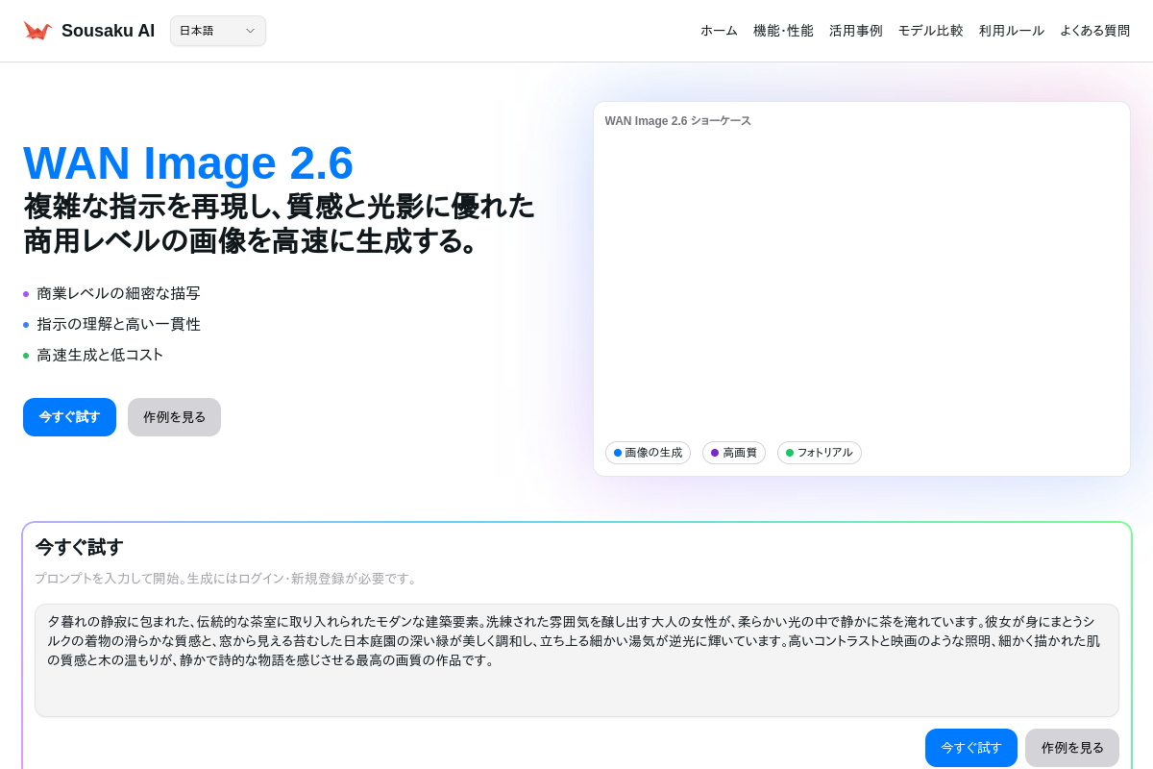Select the 画像の生成 tag chip
Viewport: 1153px width, 769px height.
click(x=648, y=453)
